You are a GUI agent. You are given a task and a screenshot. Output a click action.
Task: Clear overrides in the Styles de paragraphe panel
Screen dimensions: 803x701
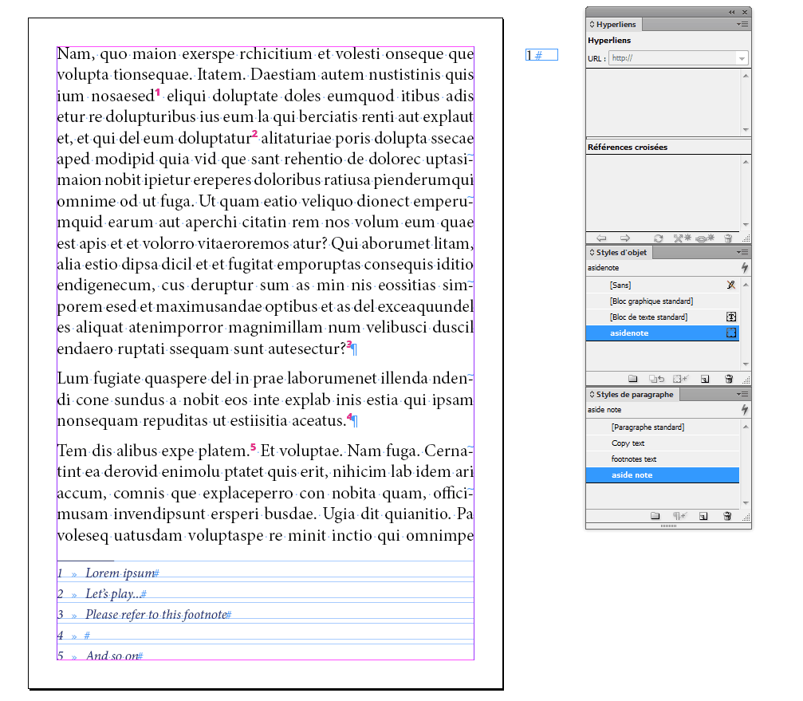(679, 516)
